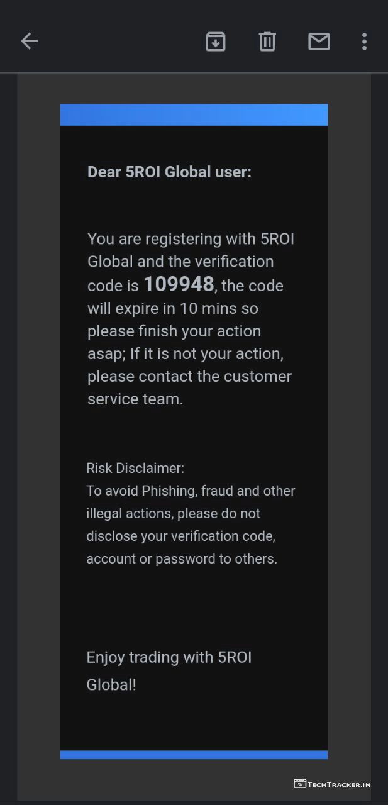Tap the 'Risk Disclaimer:' heading

click(x=135, y=468)
